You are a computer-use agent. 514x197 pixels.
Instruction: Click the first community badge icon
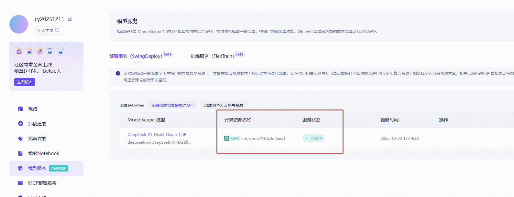point(19,51)
